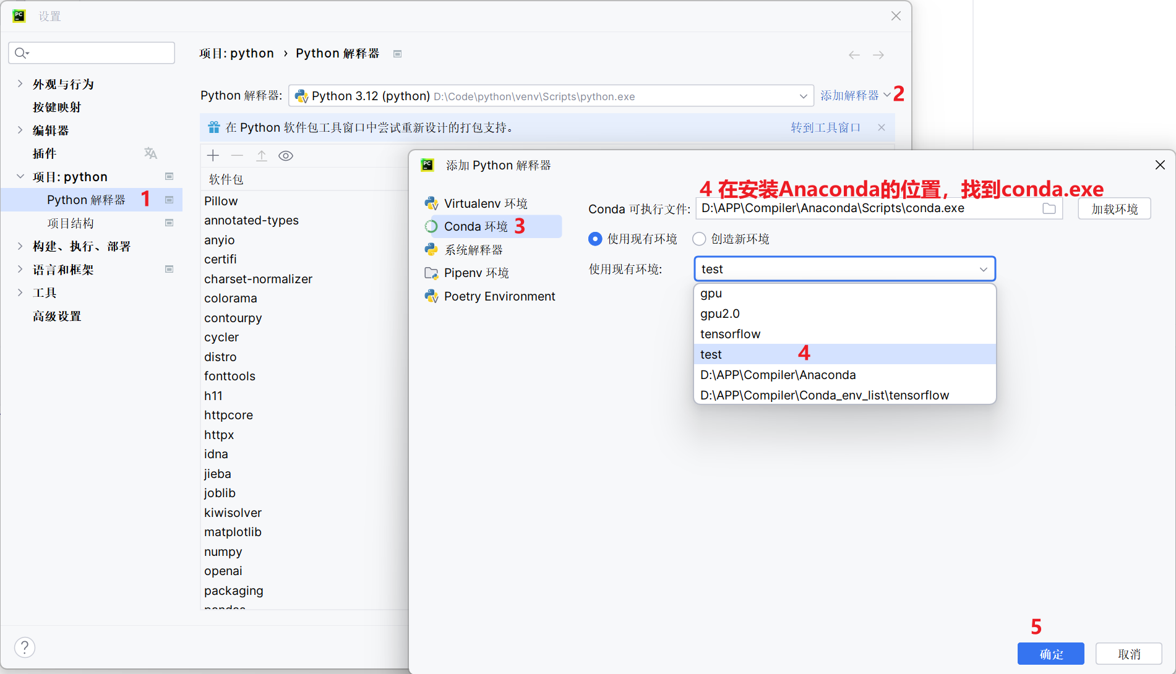
Task: Select Conda 环境 in interpreter type list
Action: point(492,226)
